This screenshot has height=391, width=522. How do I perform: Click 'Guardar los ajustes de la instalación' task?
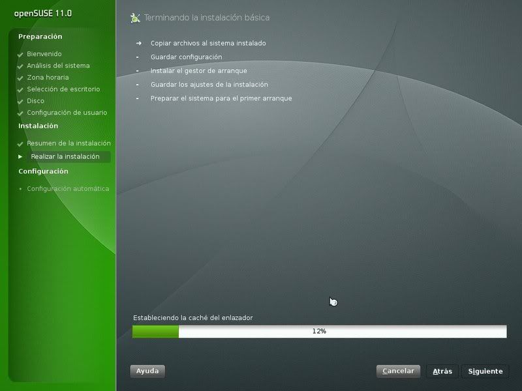click(209, 85)
